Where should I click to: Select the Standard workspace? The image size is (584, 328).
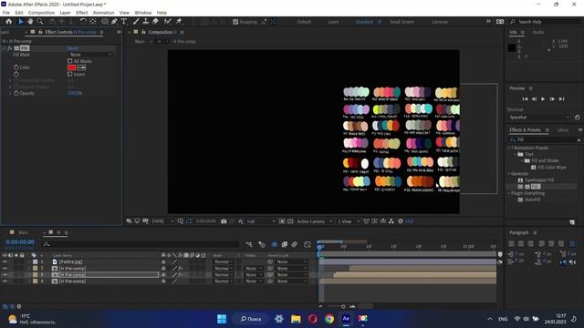pyautogui.click(x=364, y=22)
